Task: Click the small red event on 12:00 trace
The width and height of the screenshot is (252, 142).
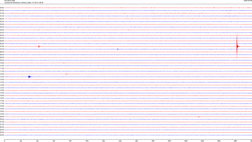Action: click(66, 74)
